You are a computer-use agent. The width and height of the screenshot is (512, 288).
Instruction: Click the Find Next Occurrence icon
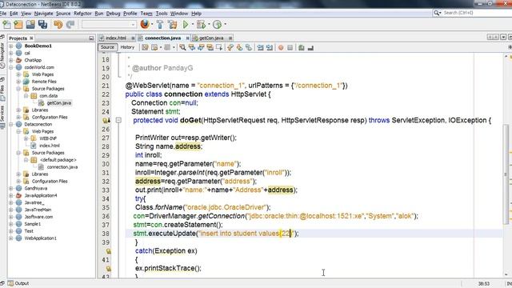coord(201,48)
